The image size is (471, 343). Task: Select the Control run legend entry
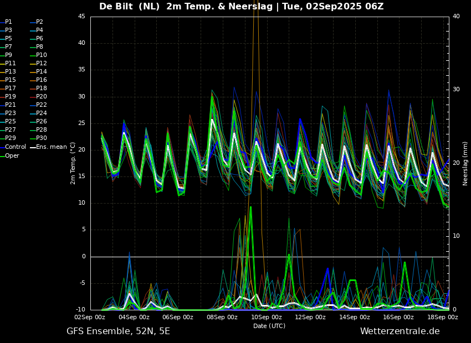coord(16,147)
